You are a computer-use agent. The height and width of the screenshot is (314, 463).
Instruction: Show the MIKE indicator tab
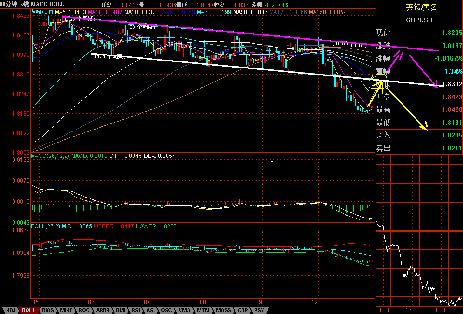(x=66, y=310)
